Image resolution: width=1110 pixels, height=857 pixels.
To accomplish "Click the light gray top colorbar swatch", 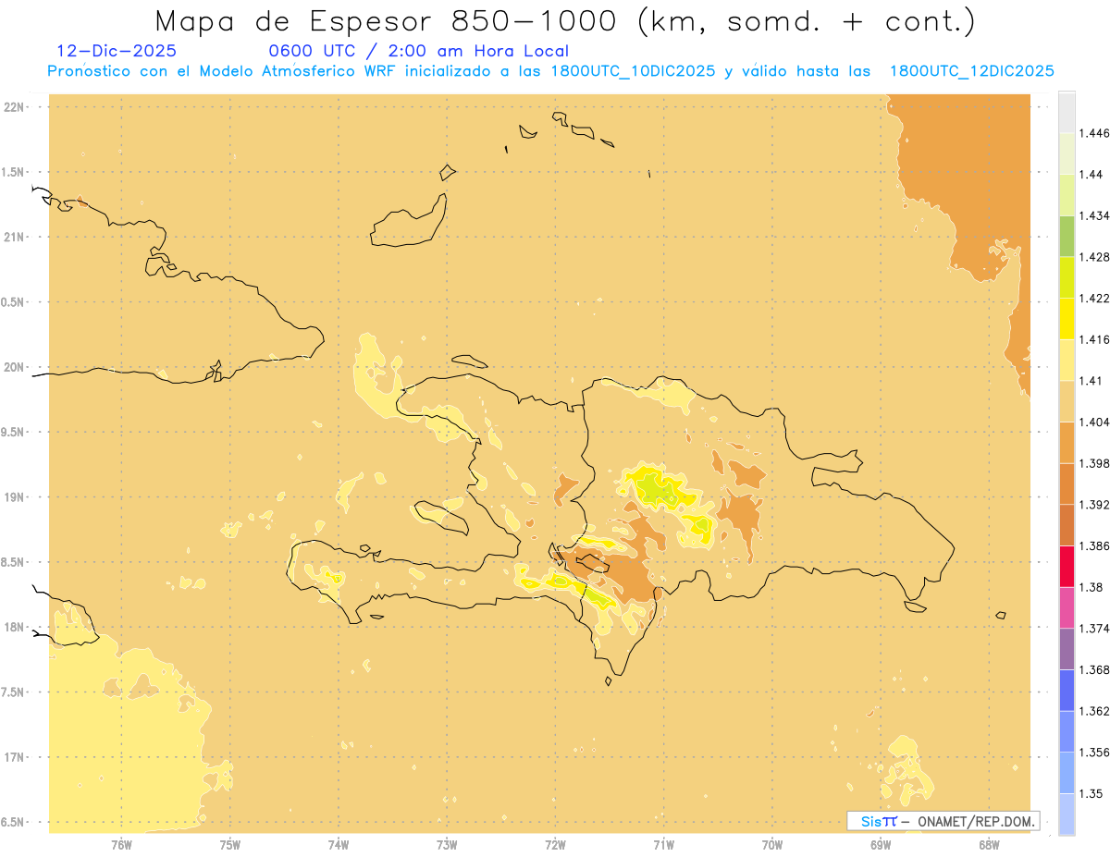I will tap(1067, 113).
